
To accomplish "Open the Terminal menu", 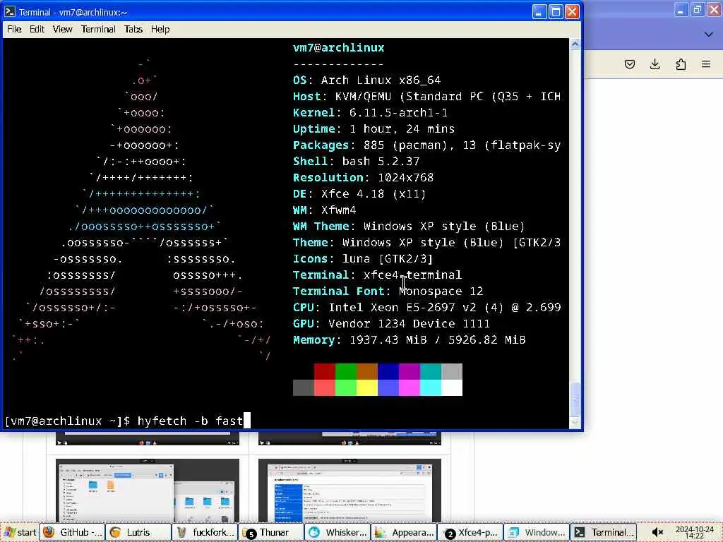I will 98,29.
